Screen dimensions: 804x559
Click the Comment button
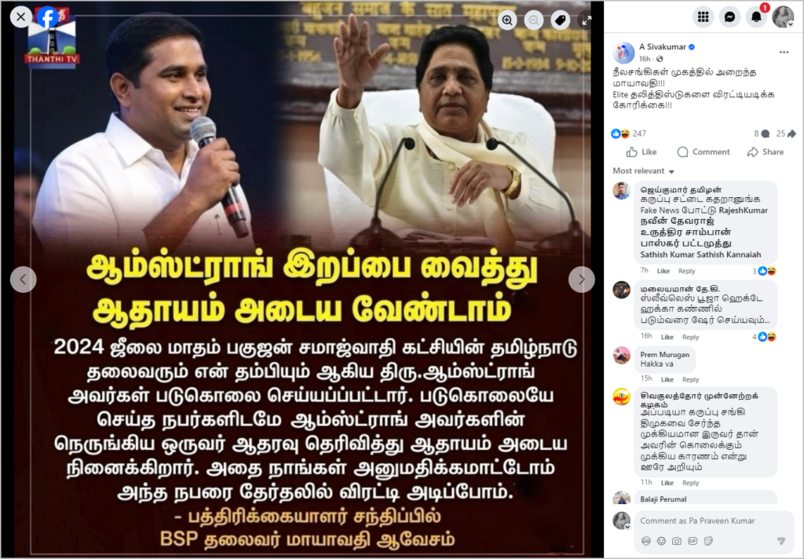[703, 152]
